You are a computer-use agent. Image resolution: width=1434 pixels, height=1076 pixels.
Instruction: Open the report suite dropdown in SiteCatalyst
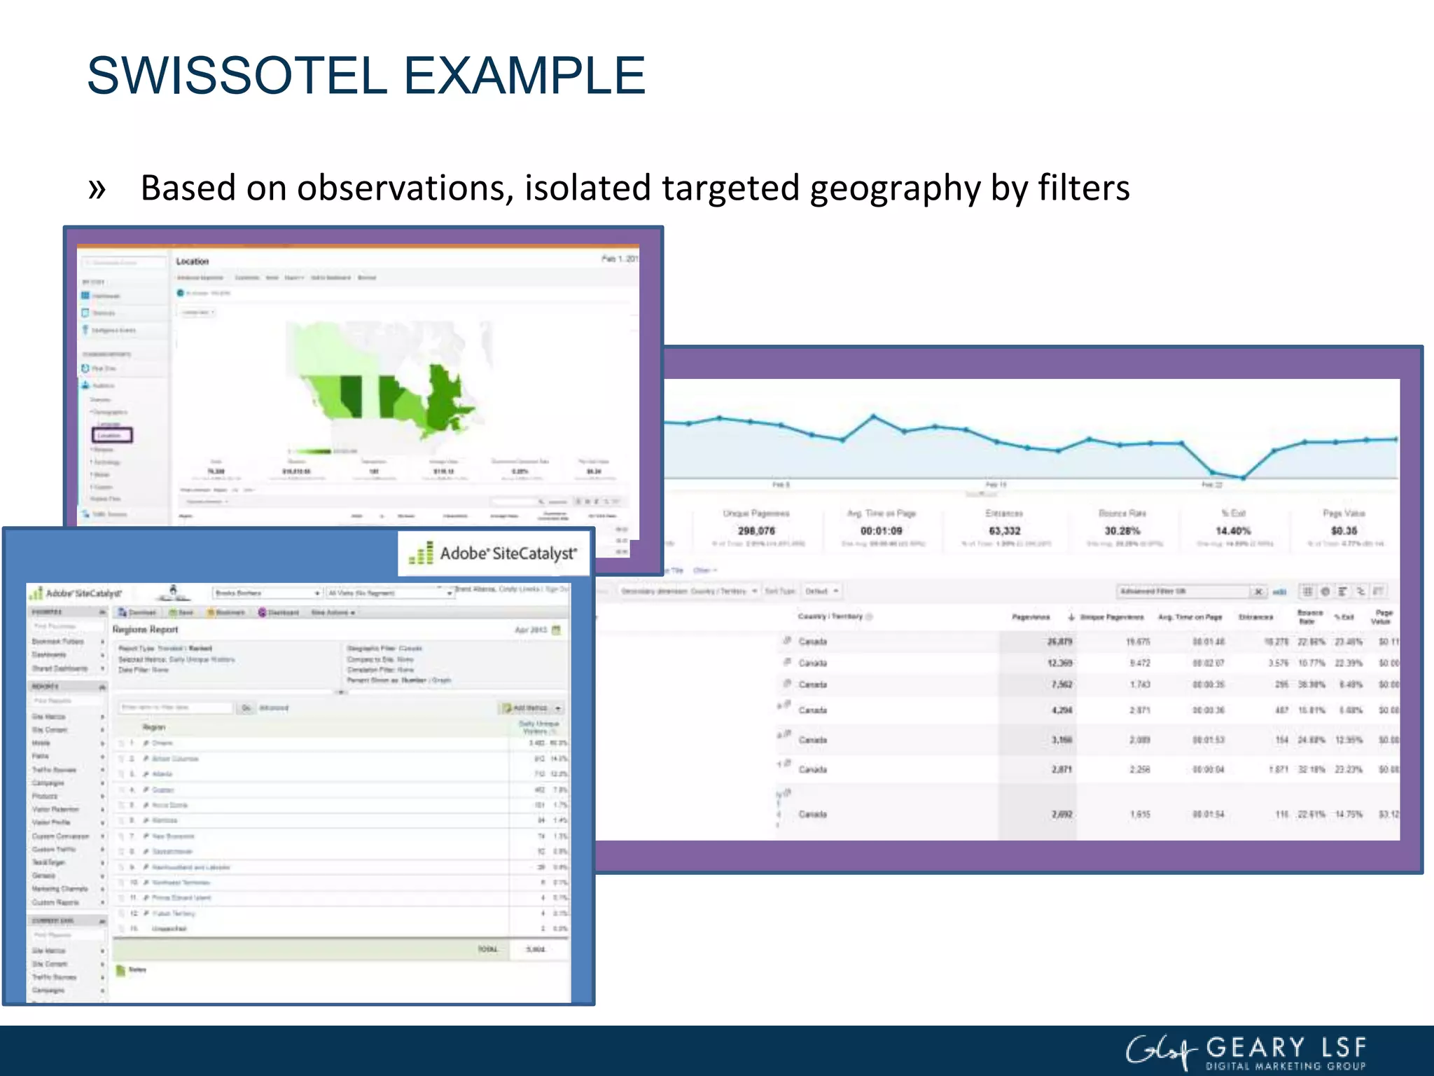tap(267, 593)
